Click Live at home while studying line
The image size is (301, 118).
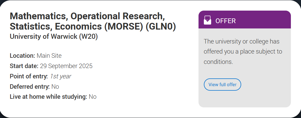click(x=53, y=97)
